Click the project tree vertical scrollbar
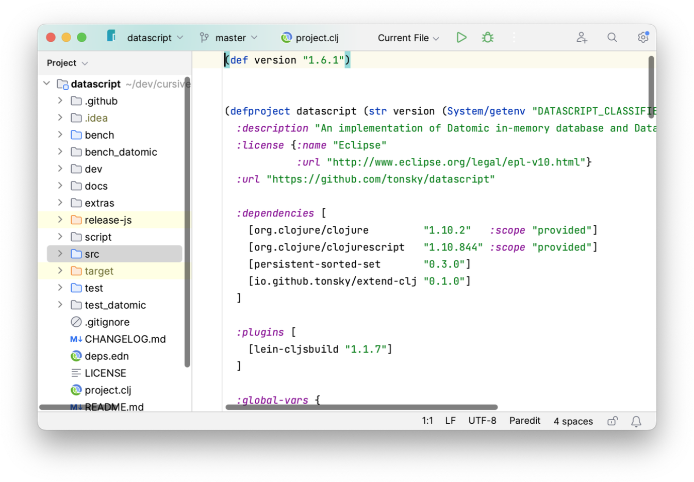Image resolution: width=694 pixels, height=482 pixels. (x=187, y=222)
